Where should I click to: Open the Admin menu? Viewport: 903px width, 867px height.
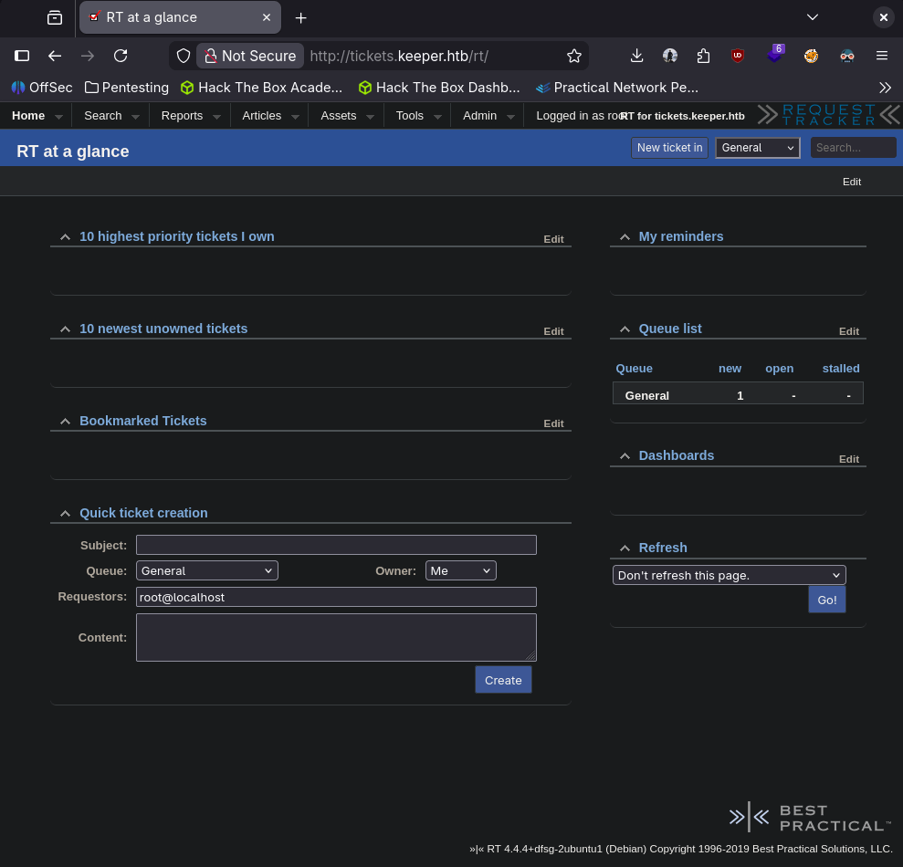479,116
